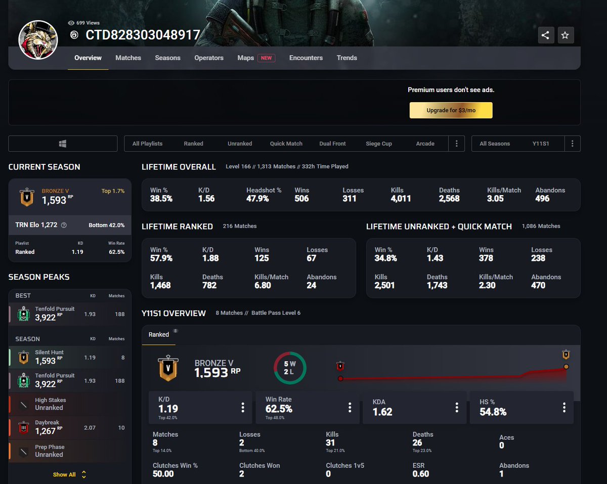Select the All Seasons filter
Viewport: 607px width, 484px height.
(x=495, y=144)
